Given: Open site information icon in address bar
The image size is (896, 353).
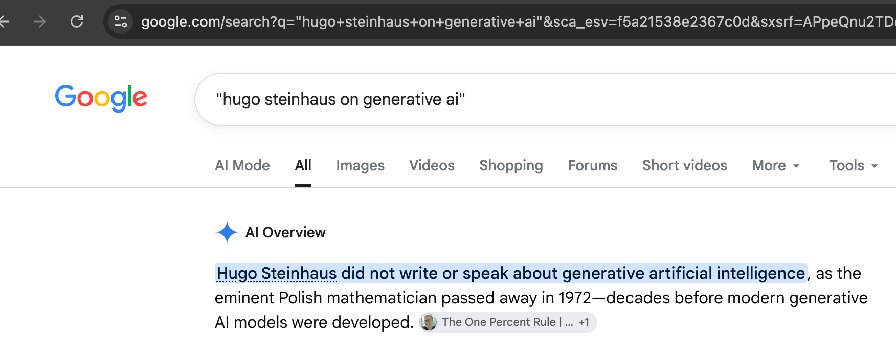Looking at the screenshot, I should click(121, 21).
